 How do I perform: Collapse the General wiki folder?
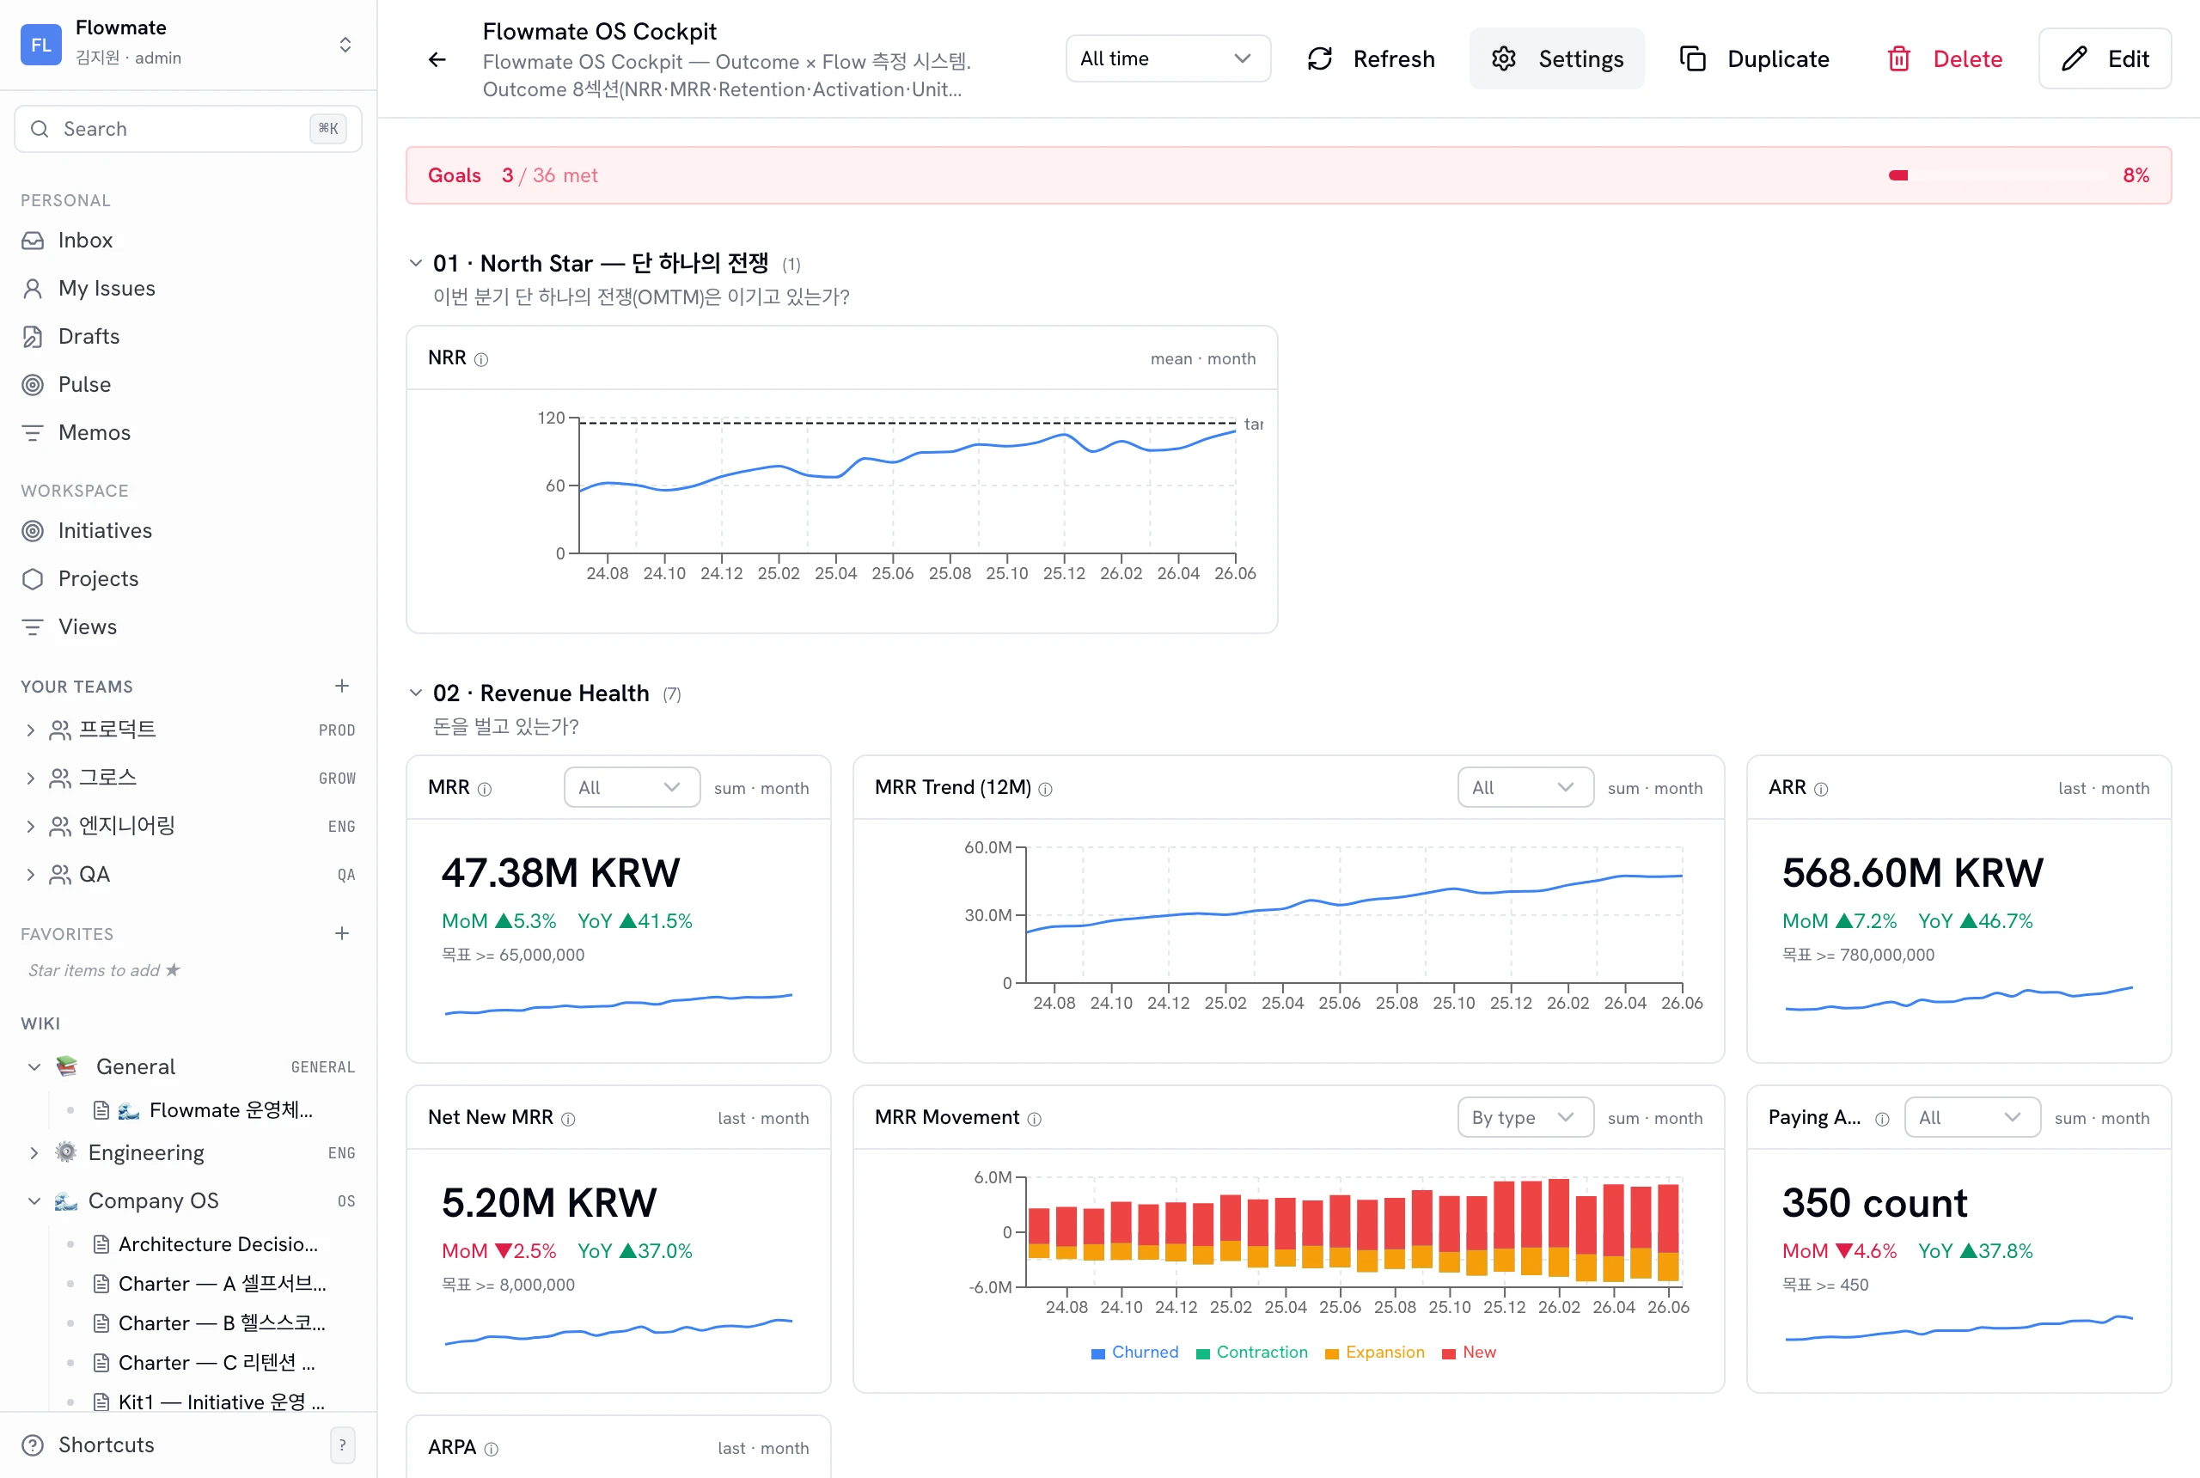click(34, 1067)
